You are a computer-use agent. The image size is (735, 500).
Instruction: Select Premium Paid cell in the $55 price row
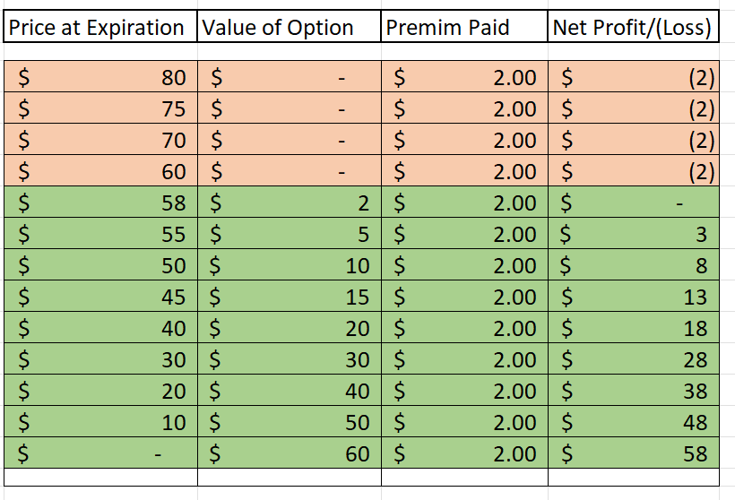click(463, 235)
